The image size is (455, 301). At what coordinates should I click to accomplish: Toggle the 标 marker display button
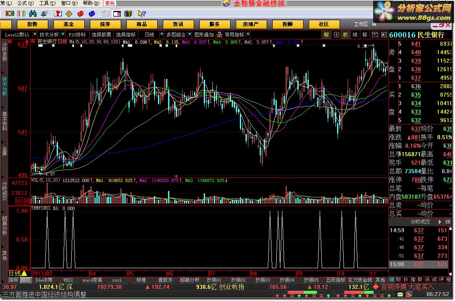coord(326,35)
